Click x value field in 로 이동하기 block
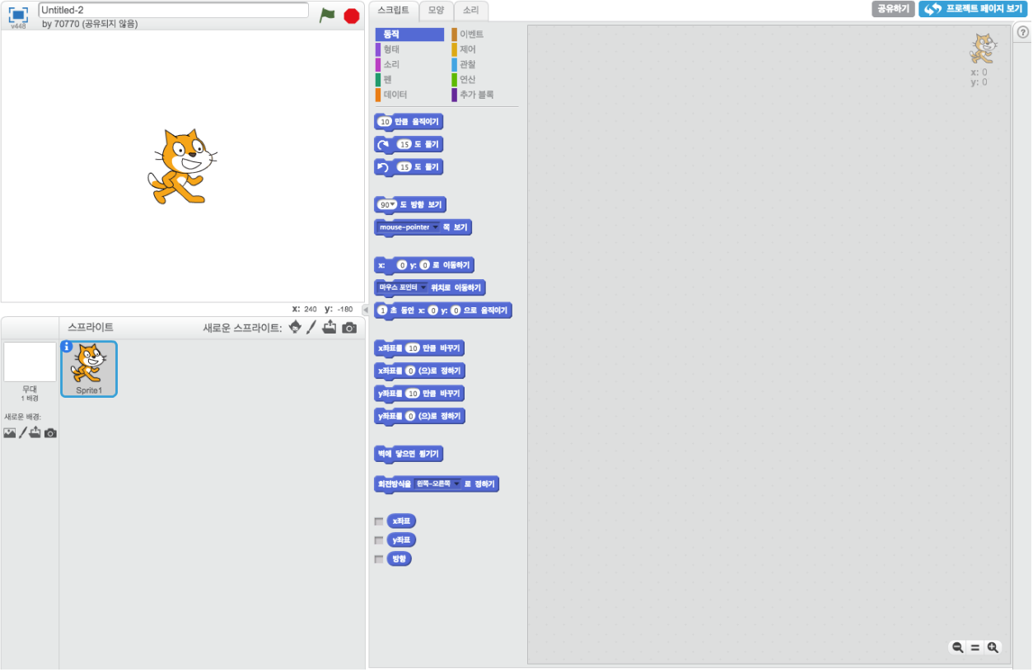The image size is (1033, 672). [x=402, y=265]
